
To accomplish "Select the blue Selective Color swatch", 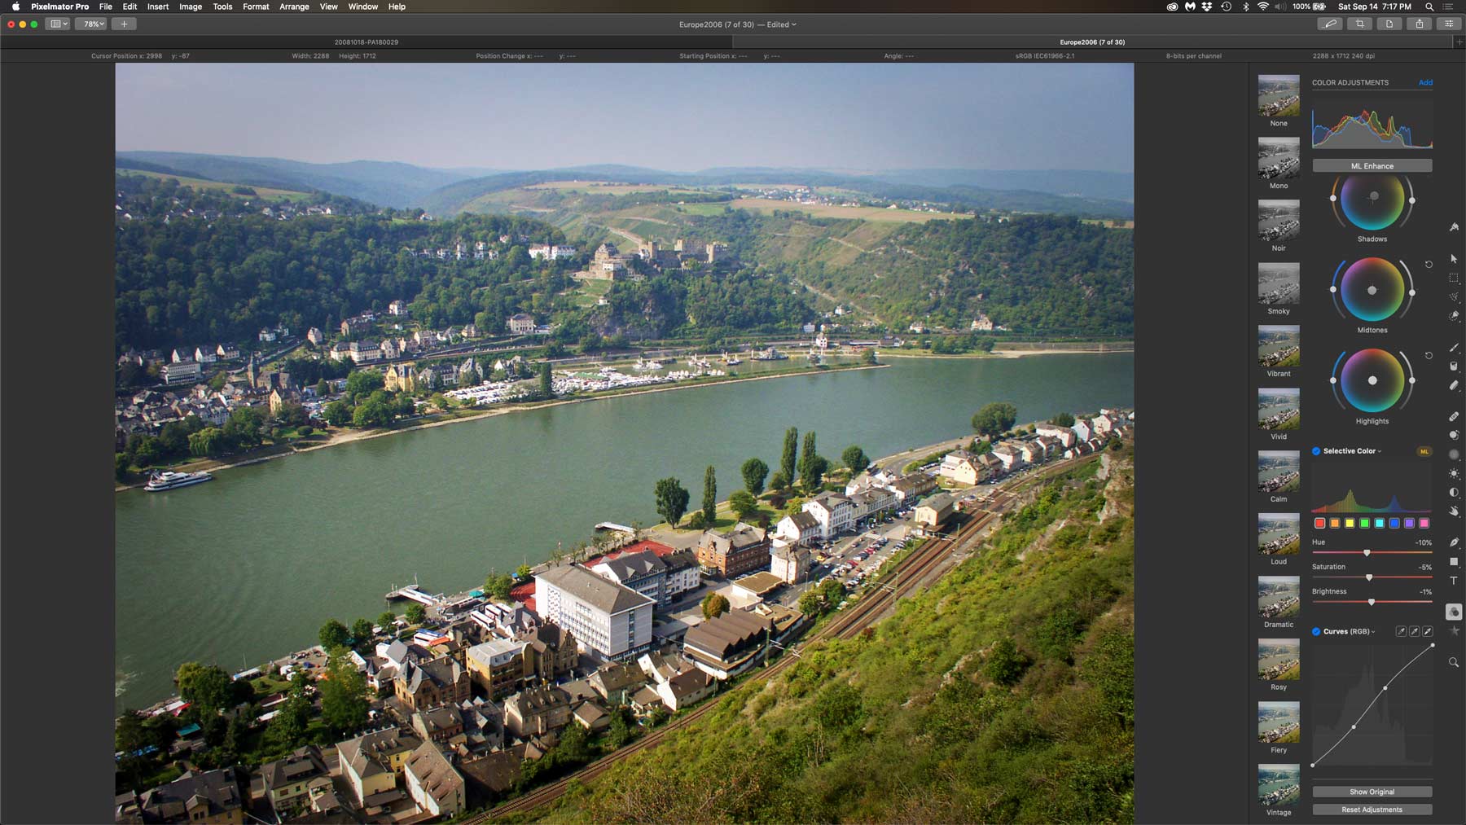I will point(1394,523).
